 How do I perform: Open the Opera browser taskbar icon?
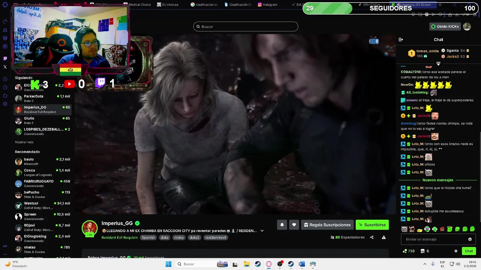tap(269, 264)
